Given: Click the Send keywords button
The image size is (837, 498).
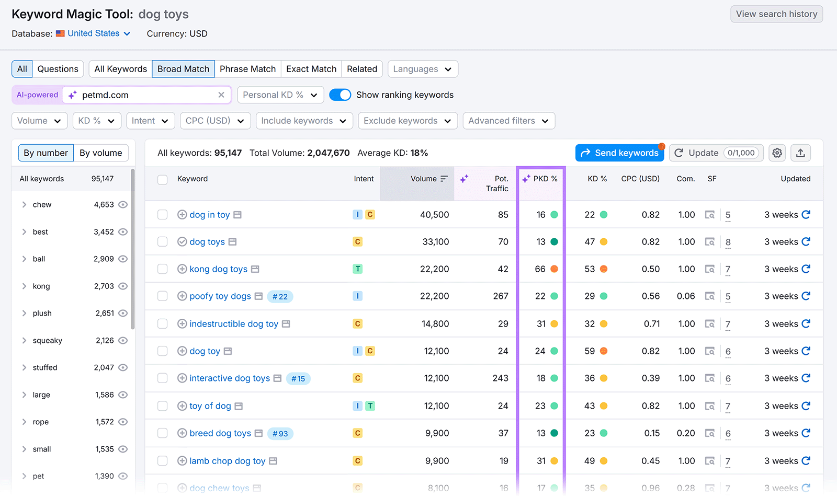Looking at the screenshot, I should [x=619, y=153].
